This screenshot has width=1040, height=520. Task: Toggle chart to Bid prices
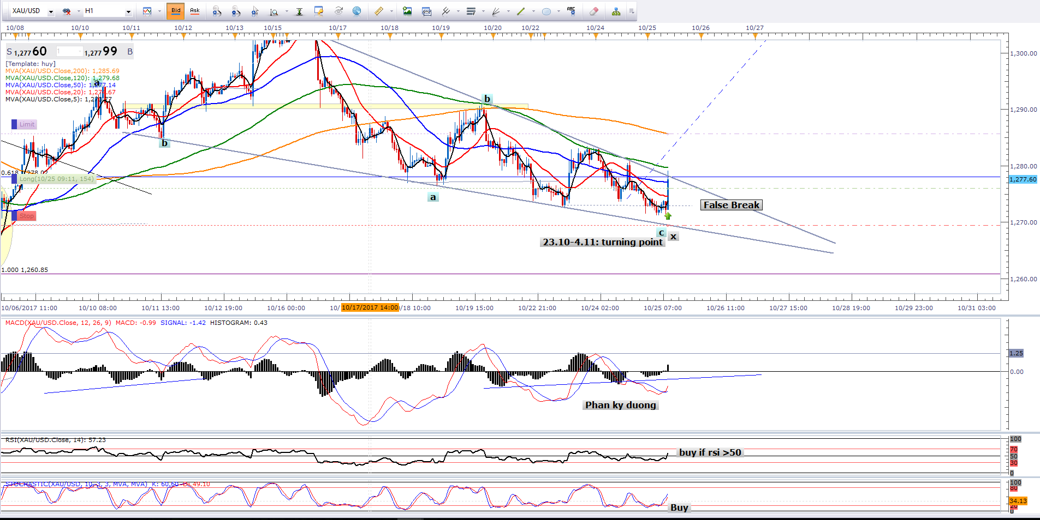[x=176, y=11]
